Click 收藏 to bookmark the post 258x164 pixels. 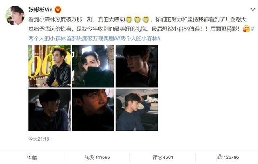[32, 157]
